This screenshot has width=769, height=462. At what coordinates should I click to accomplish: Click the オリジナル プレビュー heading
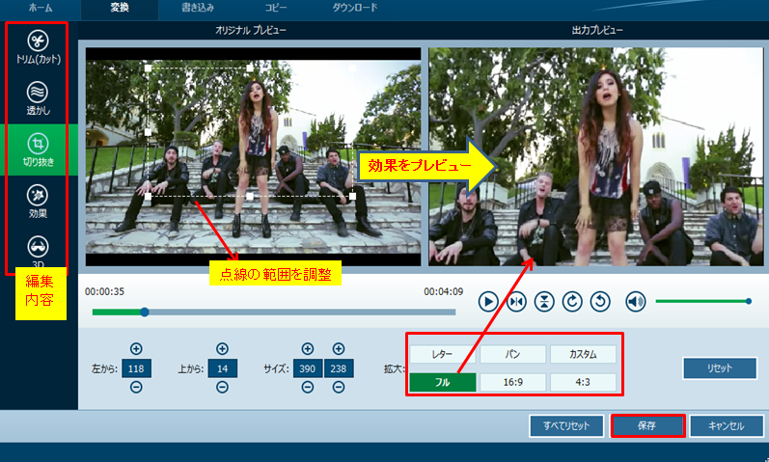click(251, 31)
